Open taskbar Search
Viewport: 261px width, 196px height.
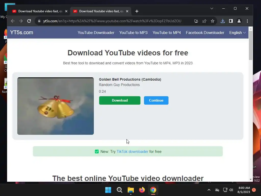pyautogui.click(x=120, y=190)
